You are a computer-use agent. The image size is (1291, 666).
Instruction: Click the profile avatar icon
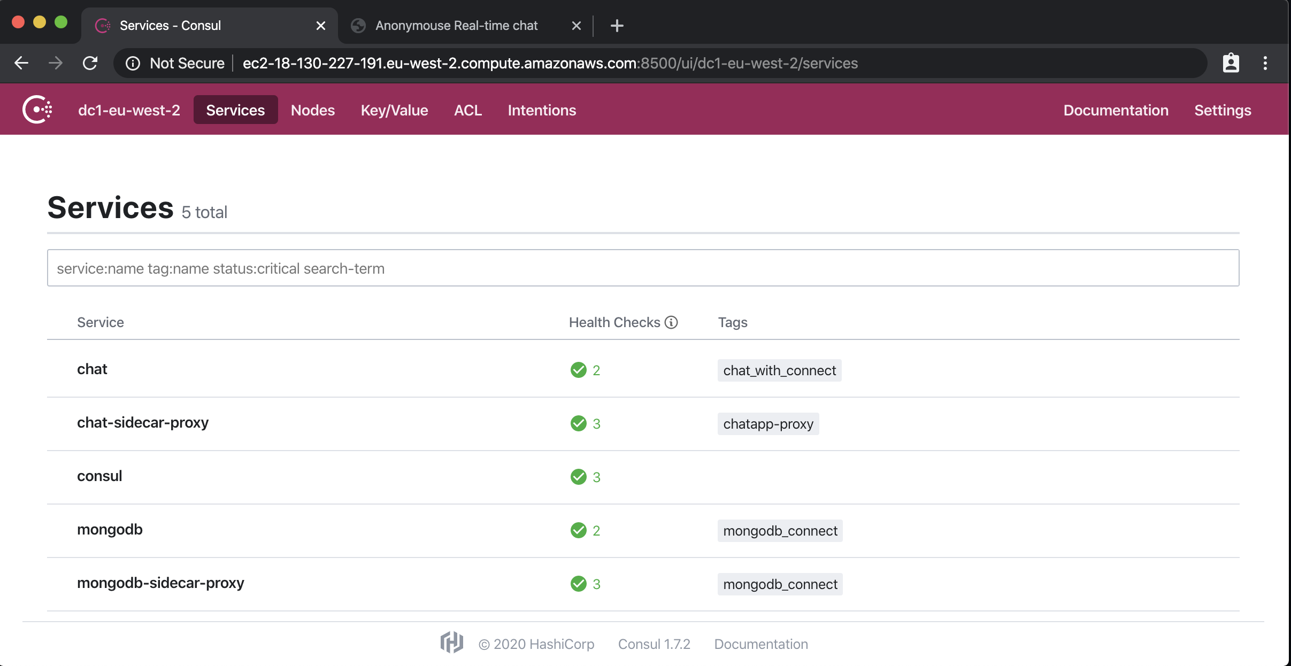(x=1231, y=63)
